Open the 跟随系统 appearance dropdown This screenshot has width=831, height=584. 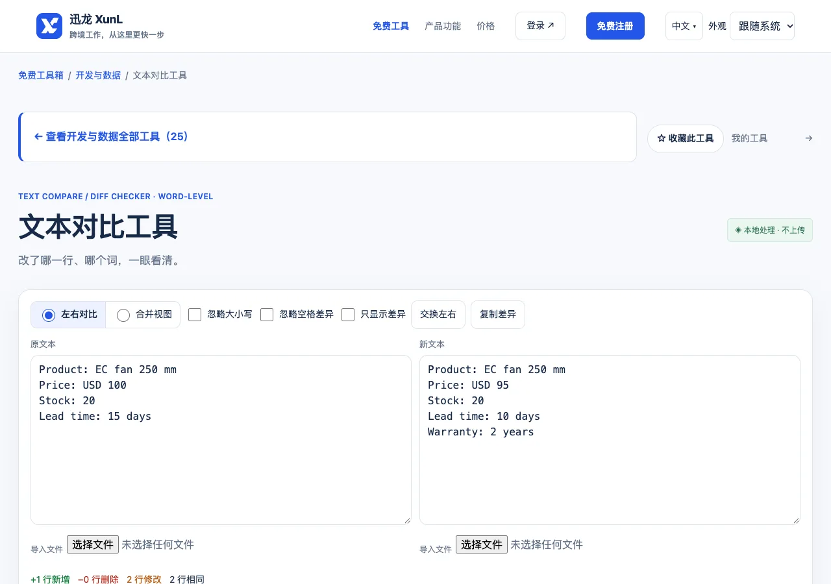click(762, 26)
